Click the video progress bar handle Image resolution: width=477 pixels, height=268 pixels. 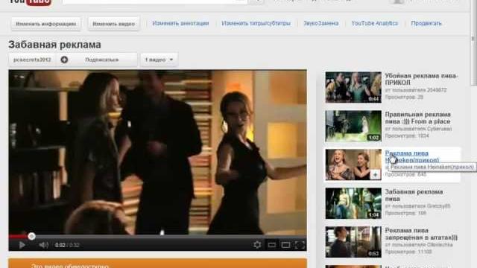(x=31, y=237)
